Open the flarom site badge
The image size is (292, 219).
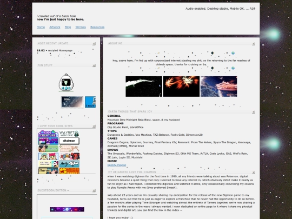click(48, 171)
